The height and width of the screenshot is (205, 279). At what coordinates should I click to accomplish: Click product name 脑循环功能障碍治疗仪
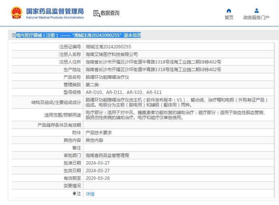pos(107,77)
